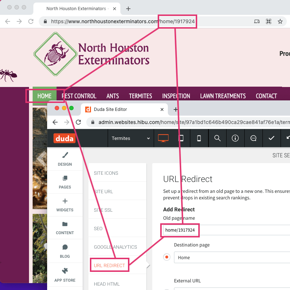Open APP STORE in sidebar
The height and width of the screenshot is (290, 290).
pos(65,275)
